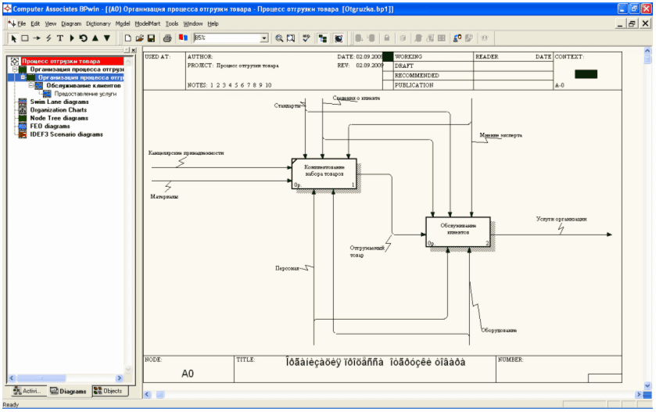The height and width of the screenshot is (412, 656).
Task: Switch to the Objects tab
Action: click(109, 391)
